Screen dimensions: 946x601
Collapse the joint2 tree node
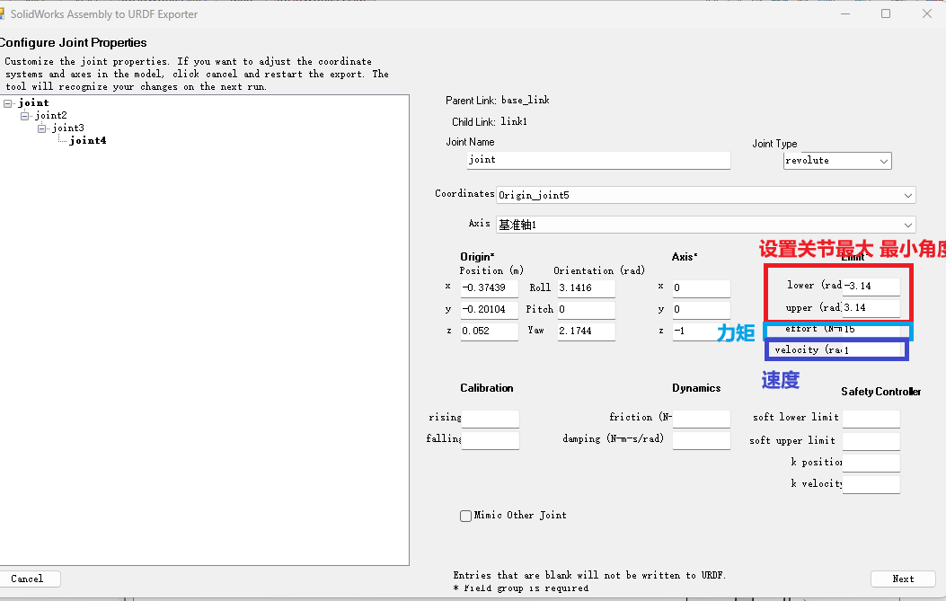(25, 116)
